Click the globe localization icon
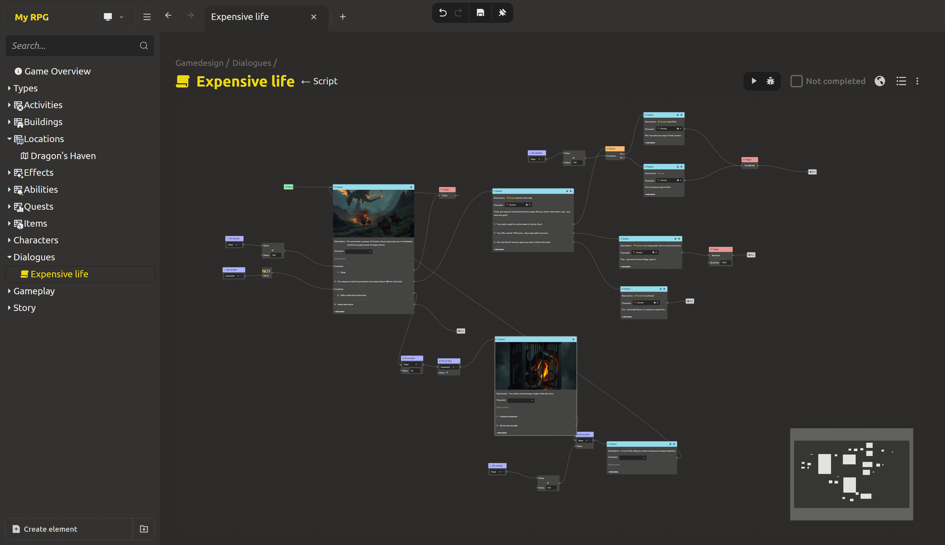945x545 pixels. point(880,81)
